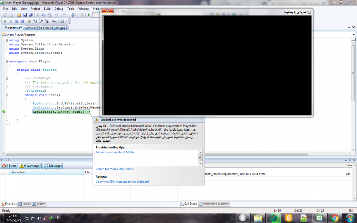Collapse the summary comment block
357x223 pixels.
[6, 78]
